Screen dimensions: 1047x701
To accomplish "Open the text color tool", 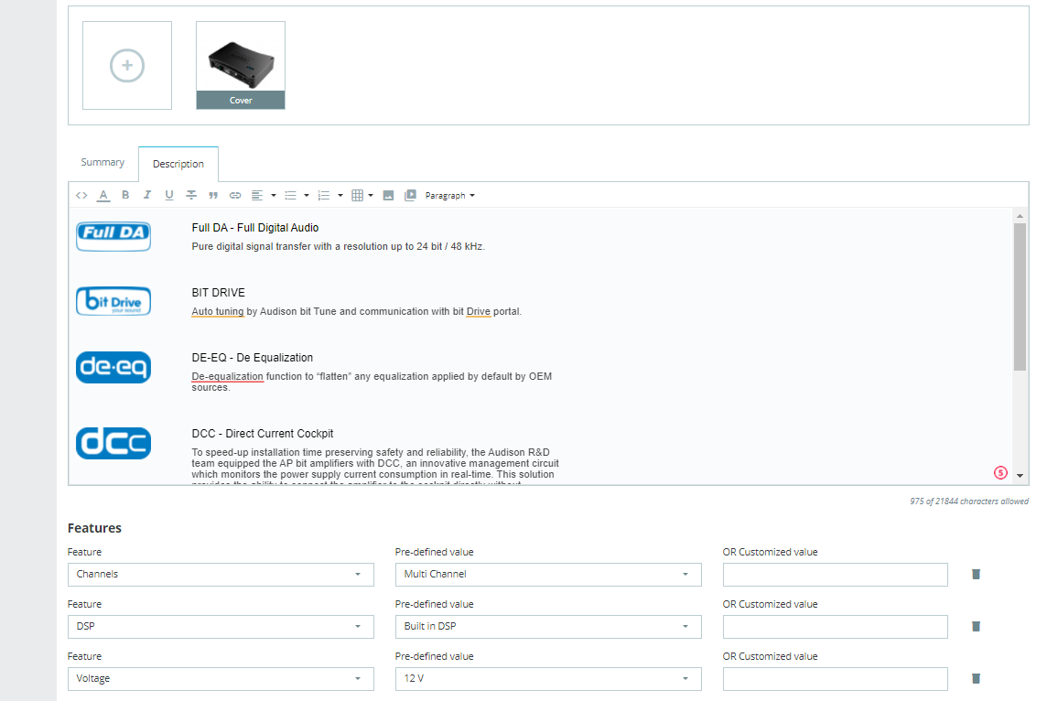I will click(x=103, y=196).
